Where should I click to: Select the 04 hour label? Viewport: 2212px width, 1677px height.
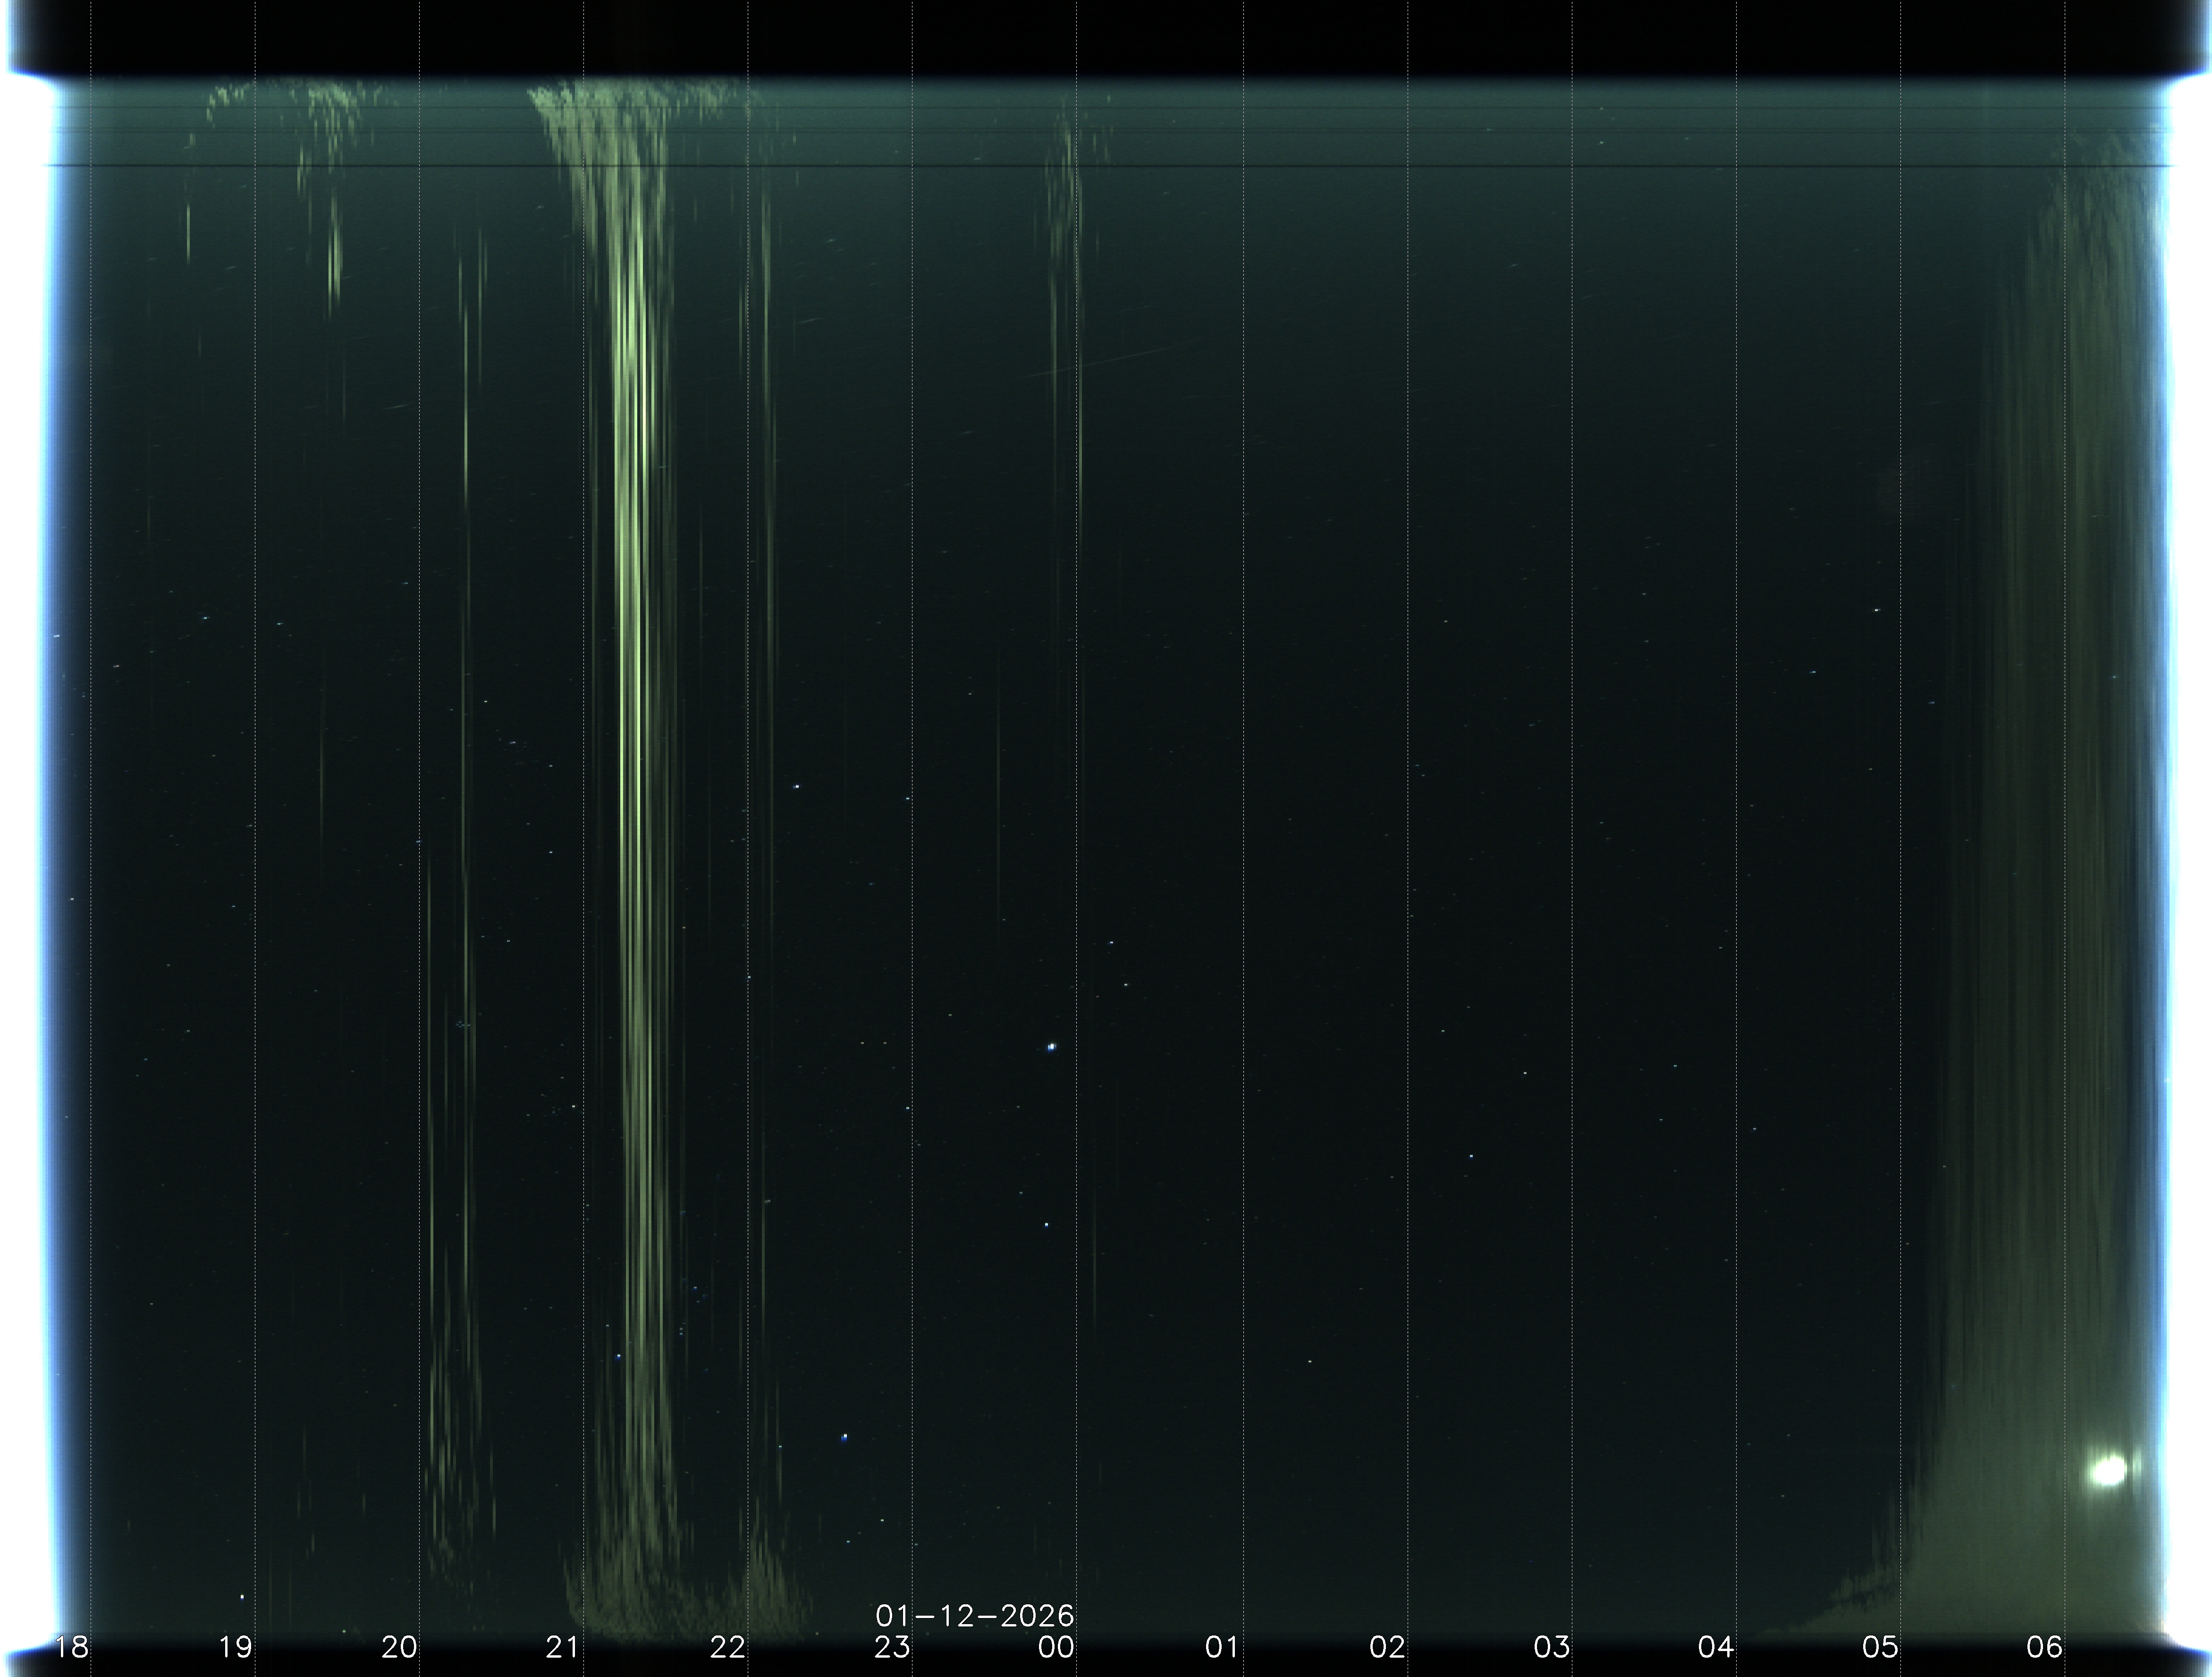pyautogui.click(x=1716, y=1646)
